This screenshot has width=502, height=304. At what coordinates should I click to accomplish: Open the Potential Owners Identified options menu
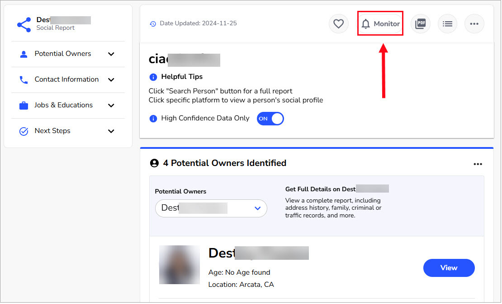point(478,164)
